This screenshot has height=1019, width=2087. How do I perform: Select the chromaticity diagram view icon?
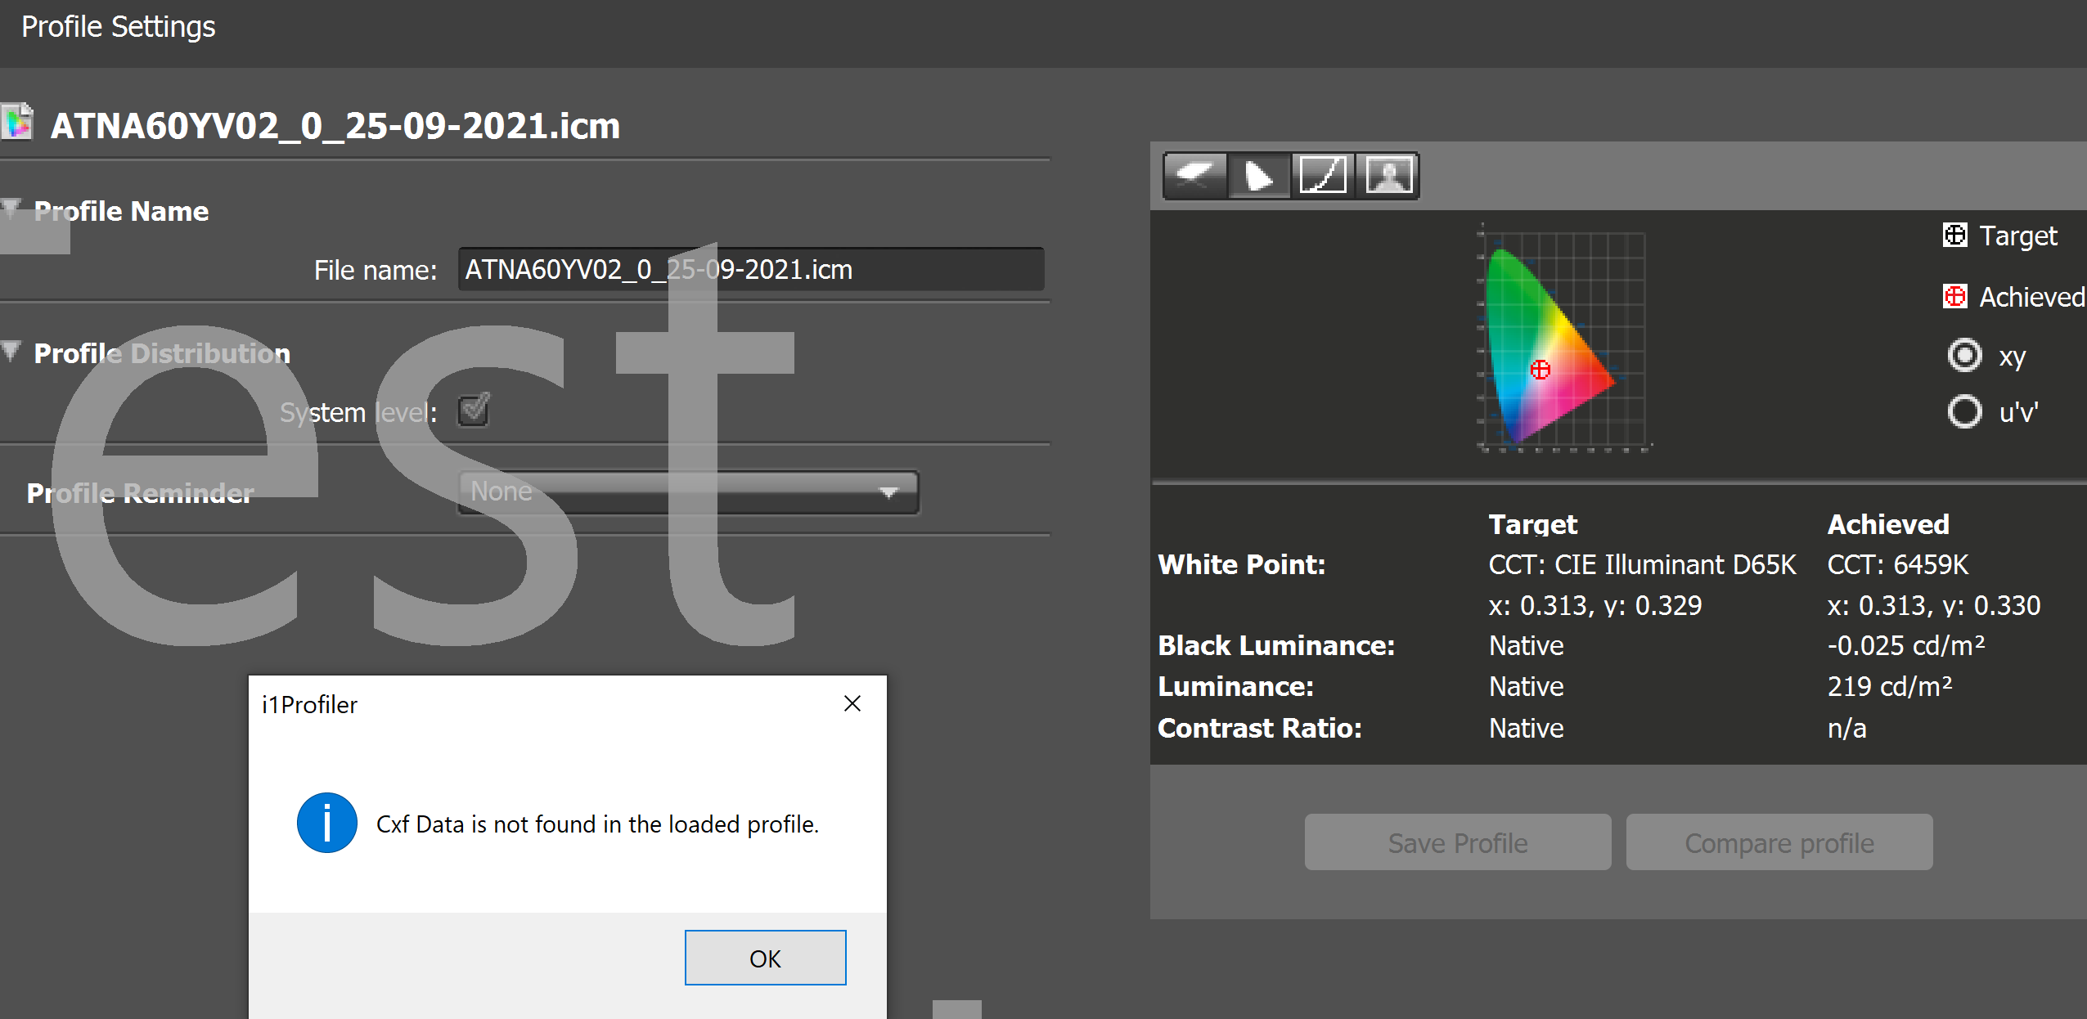(x=1259, y=175)
